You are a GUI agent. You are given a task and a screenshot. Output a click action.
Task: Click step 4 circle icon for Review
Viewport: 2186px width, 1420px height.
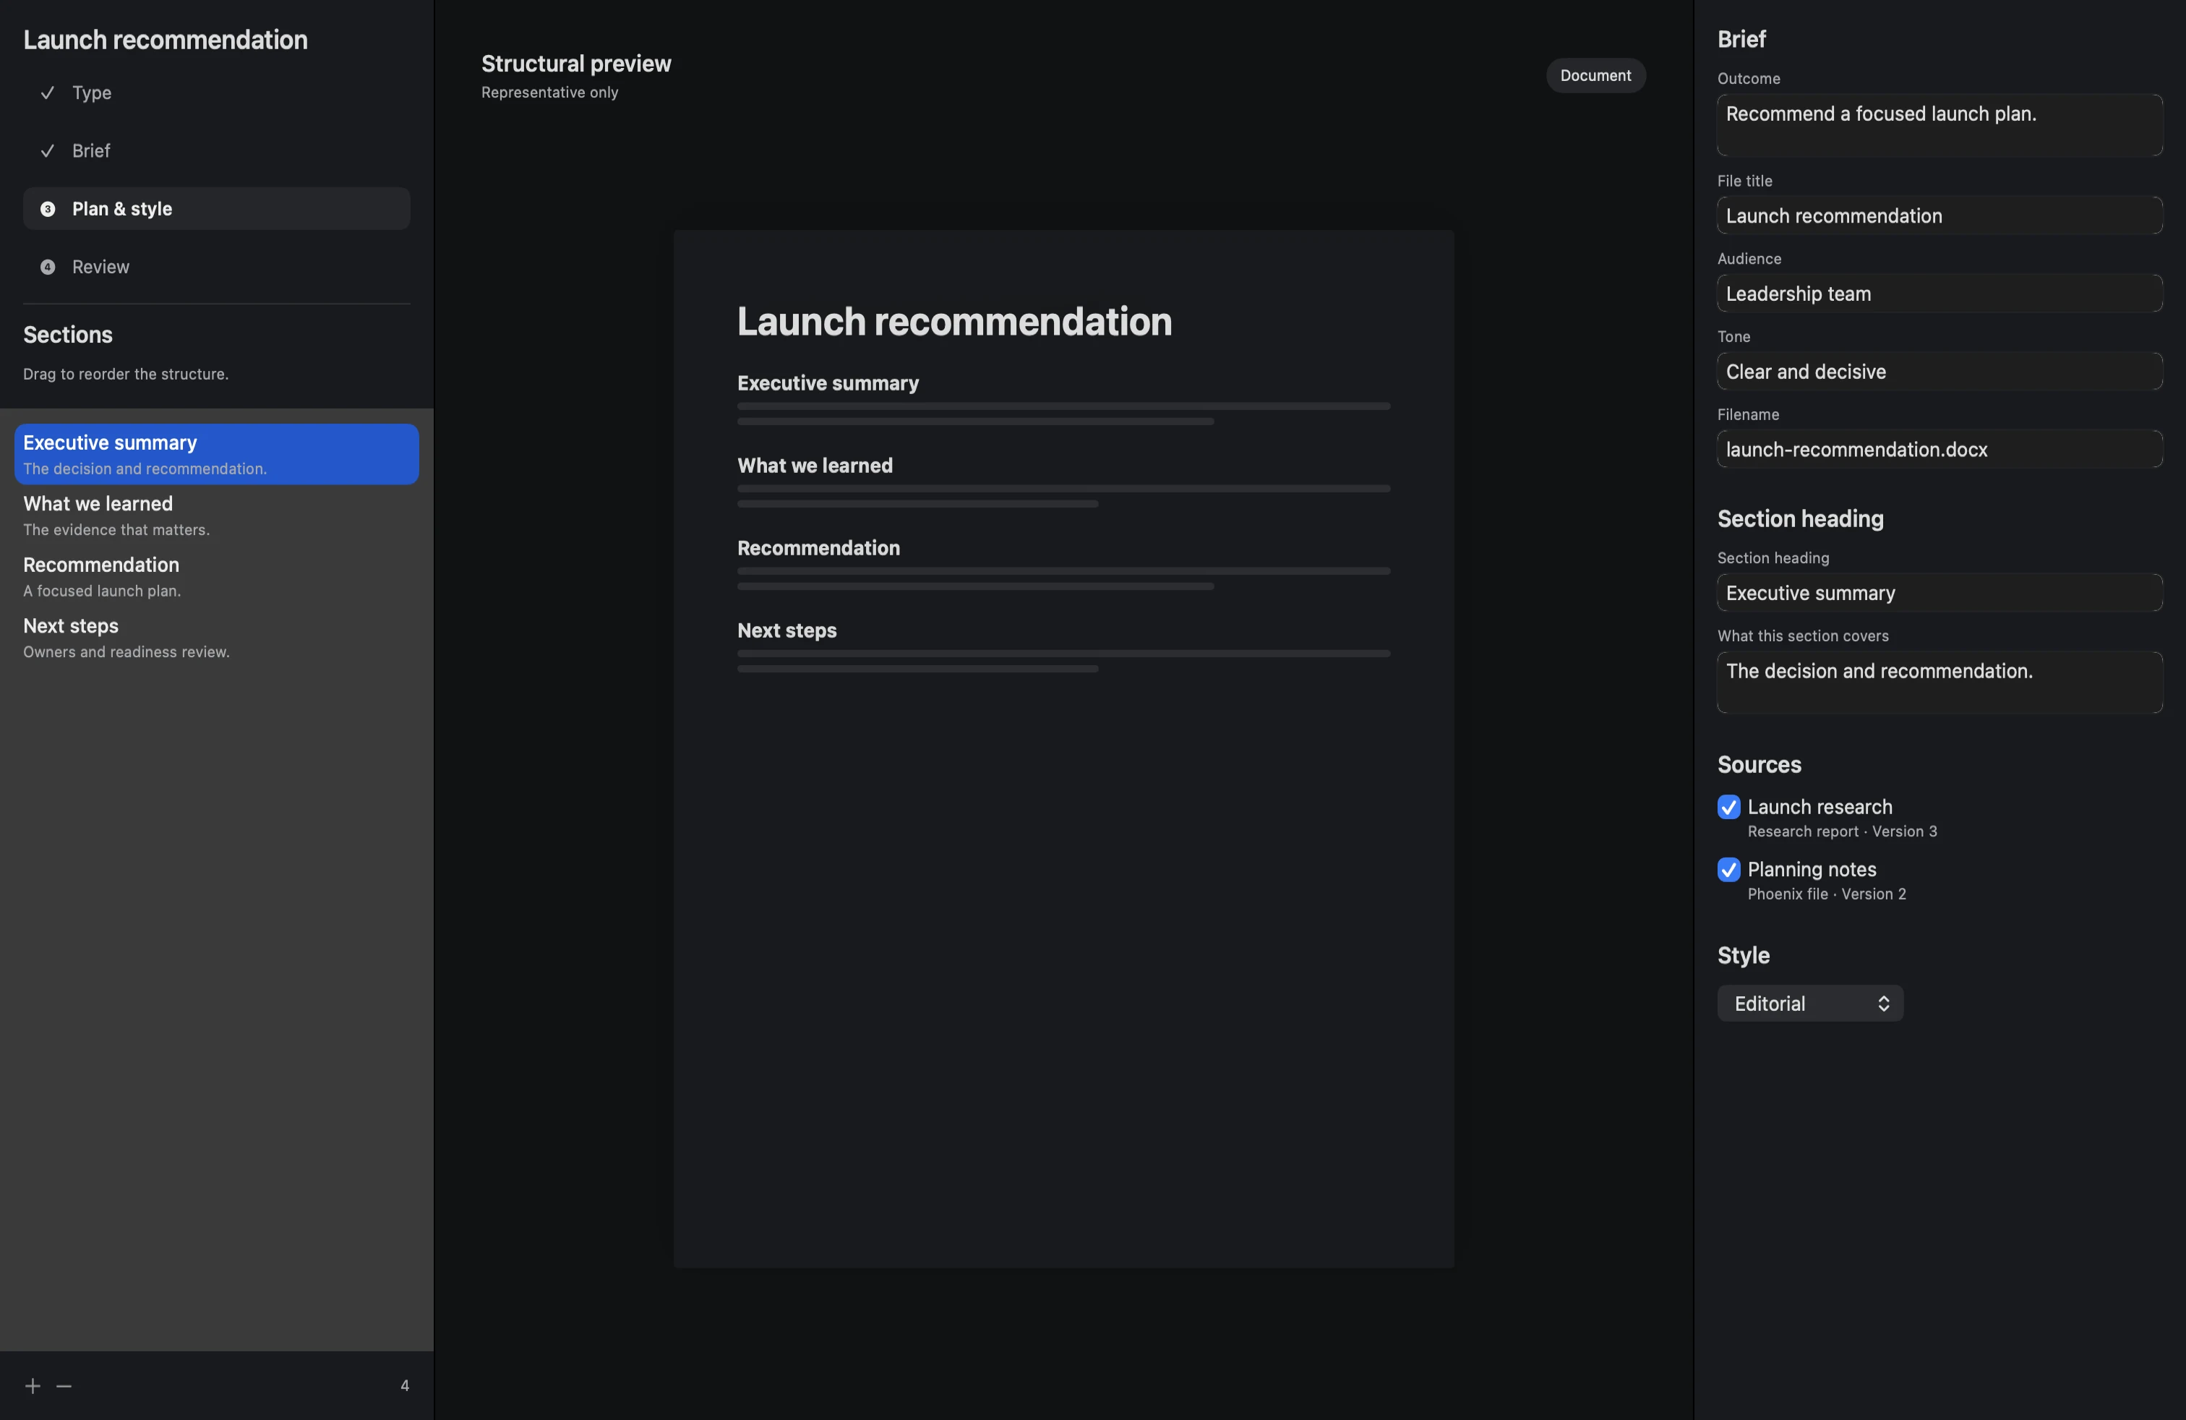tap(48, 268)
